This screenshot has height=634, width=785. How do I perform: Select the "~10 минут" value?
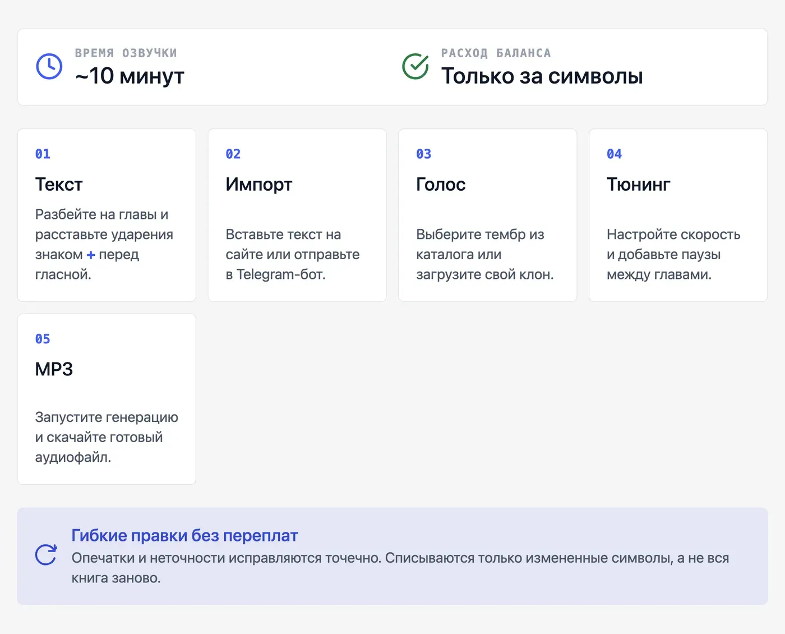coord(130,76)
